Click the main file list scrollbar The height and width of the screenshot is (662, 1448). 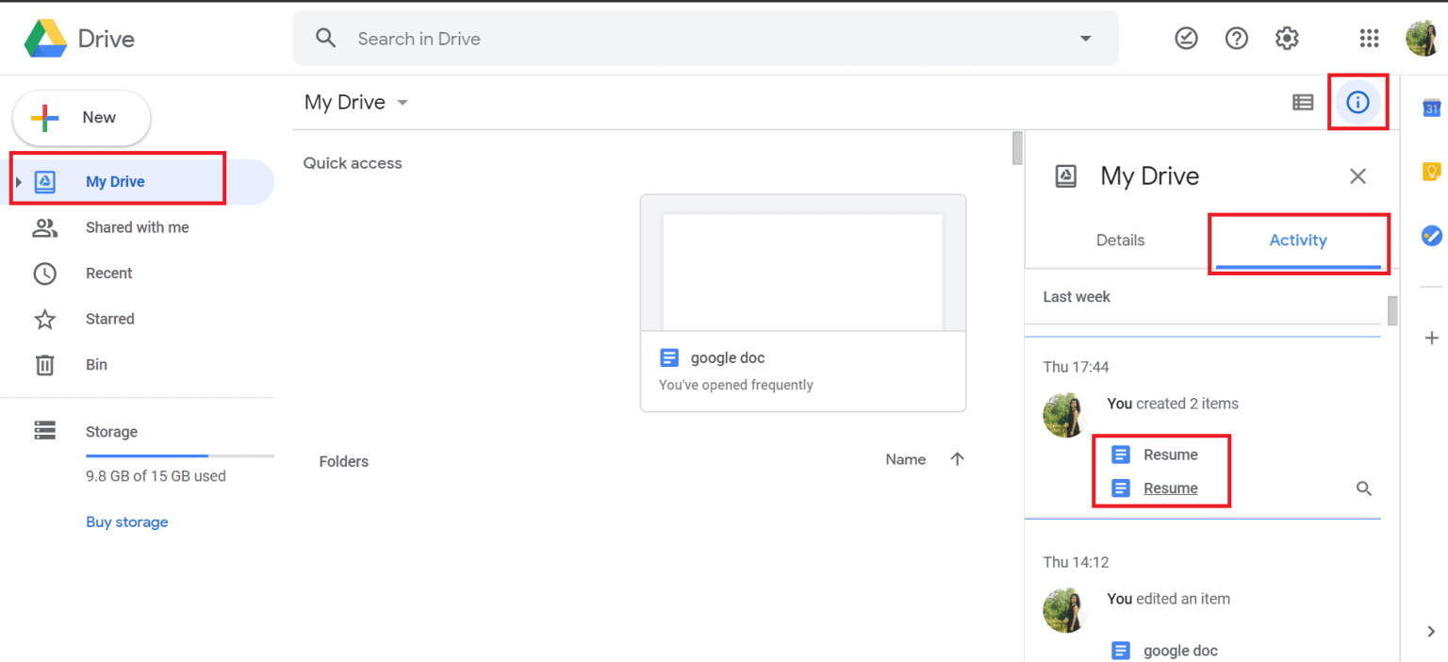click(1017, 148)
